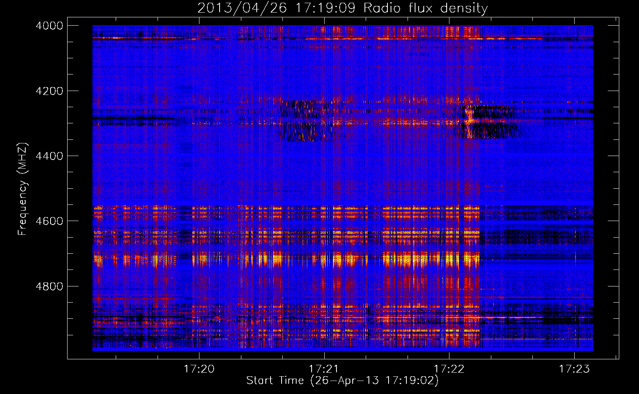
Task: Select the 4200 frequency tick label
Action: tap(49, 91)
